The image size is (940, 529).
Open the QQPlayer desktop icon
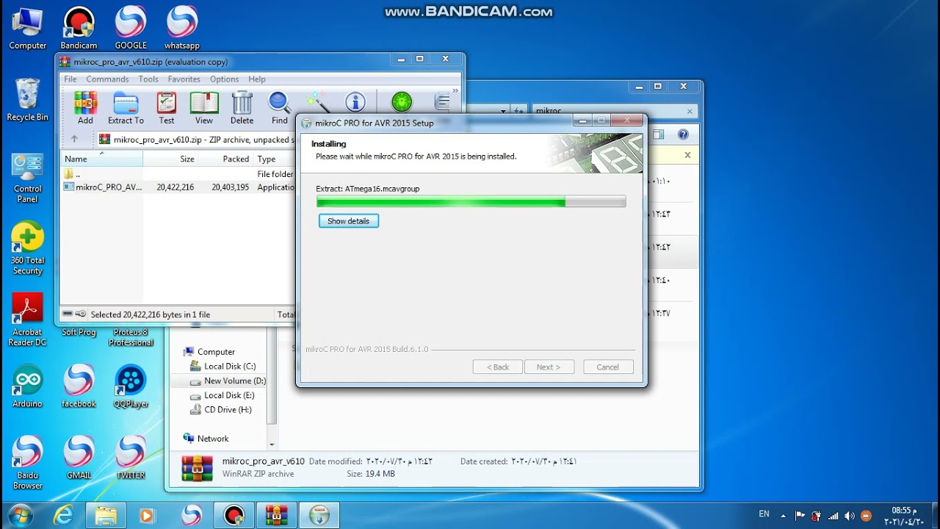[131, 386]
